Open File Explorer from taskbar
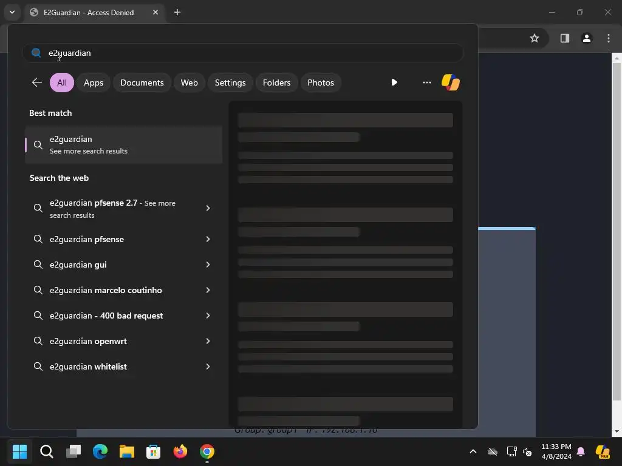The height and width of the screenshot is (466, 622). pyautogui.click(x=127, y=451)
